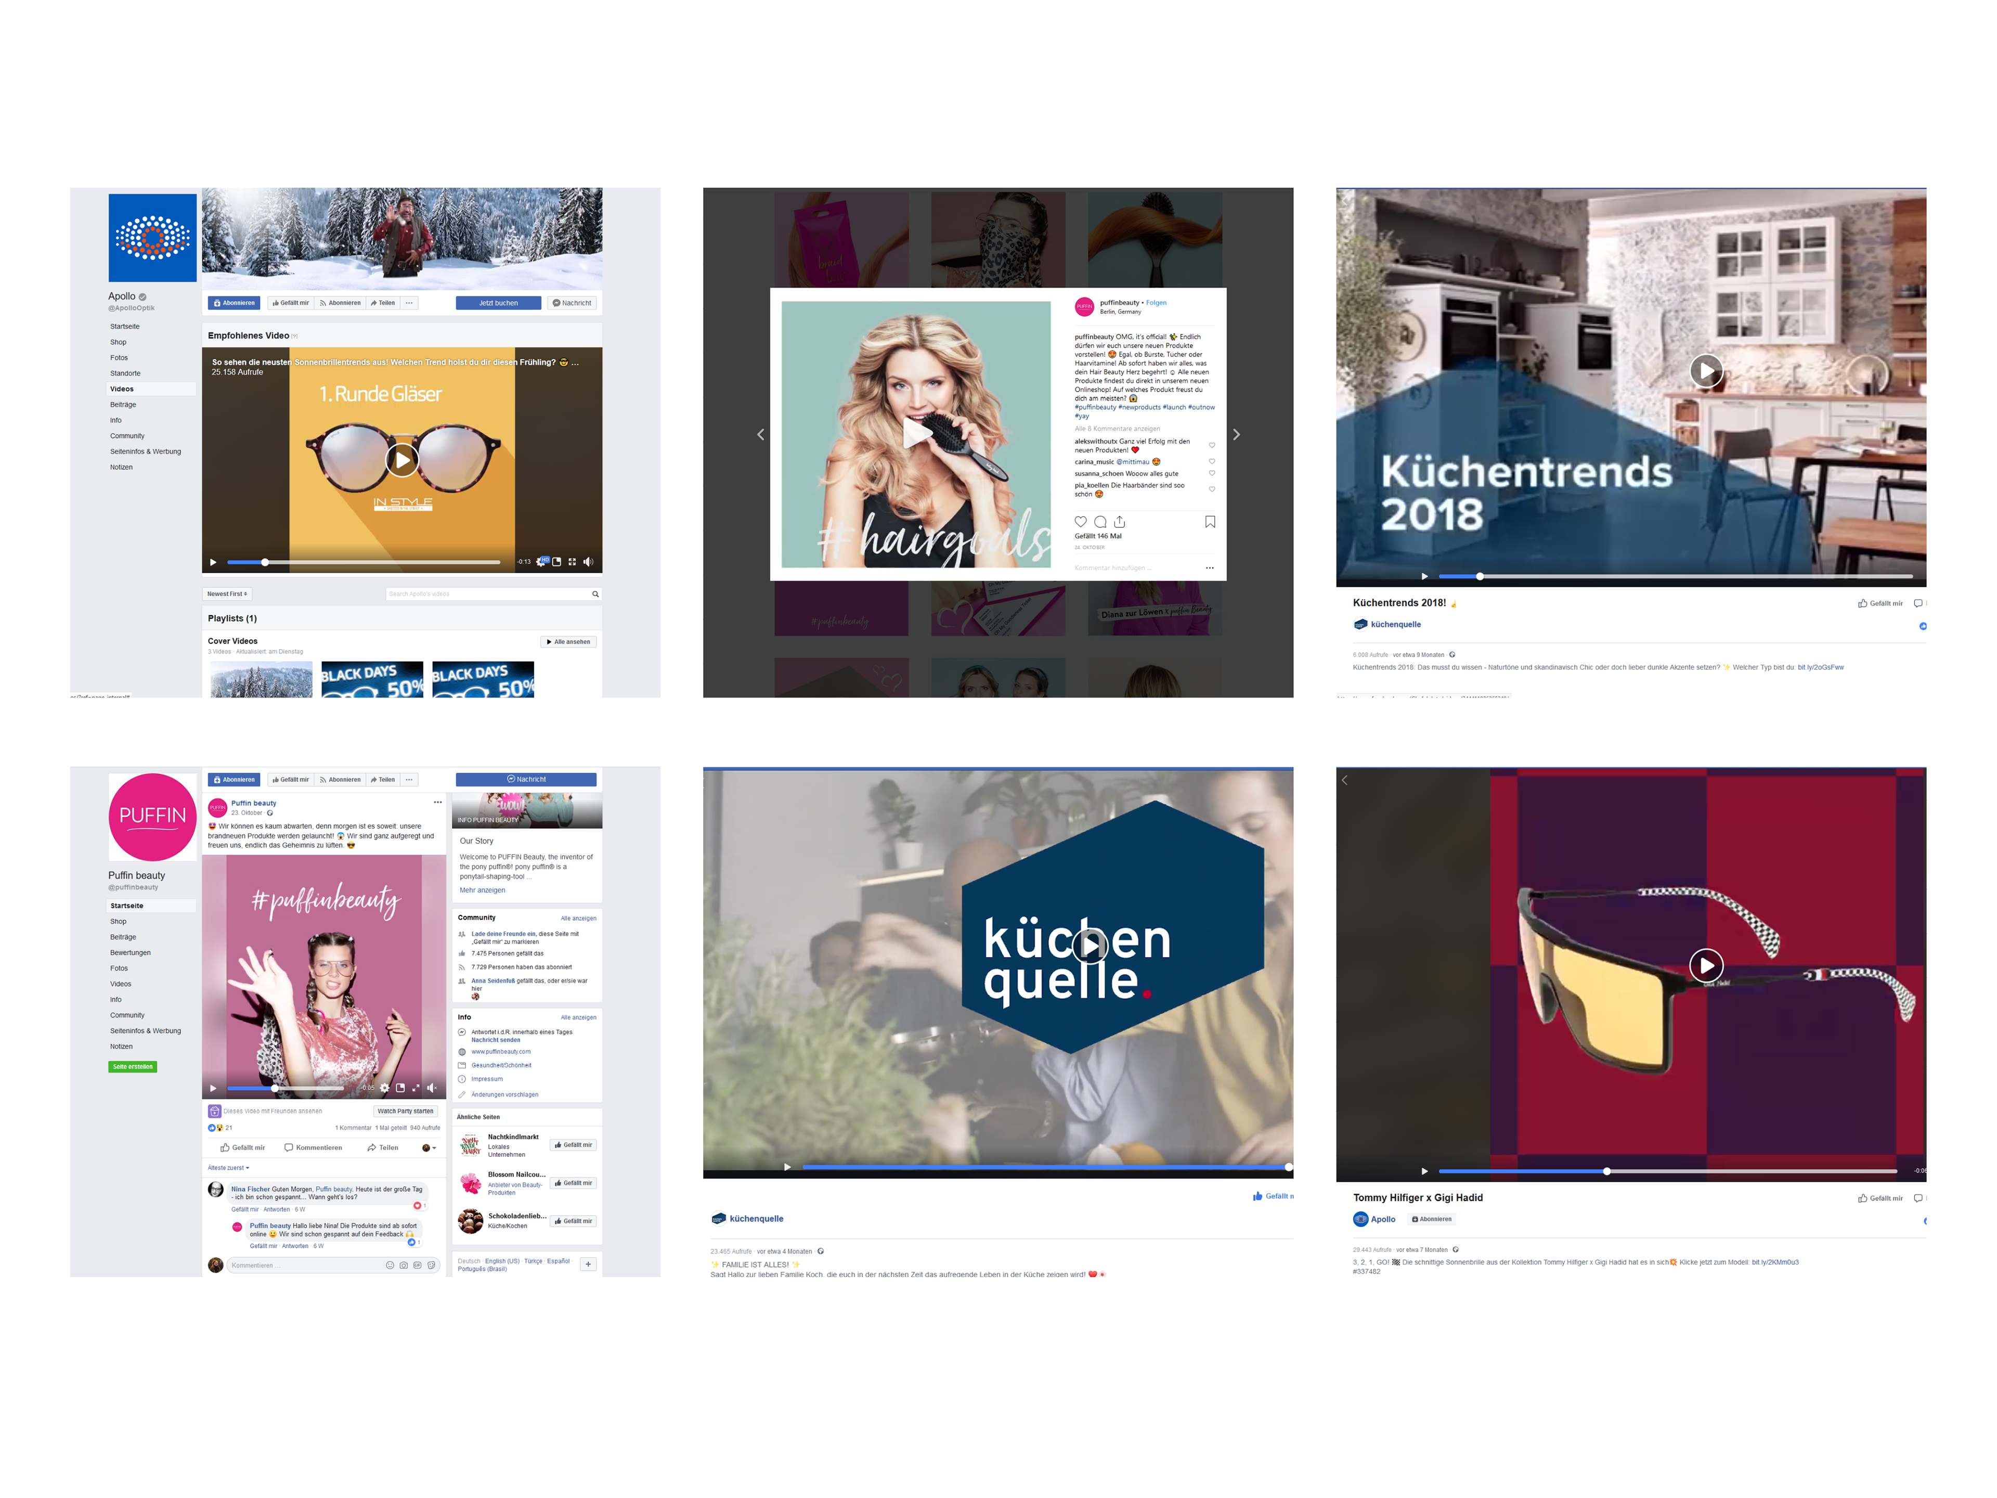Open Community tab in Puffin beauty sidebar
Viewport: 1997px width, 1498px height.
(127, 1015)
